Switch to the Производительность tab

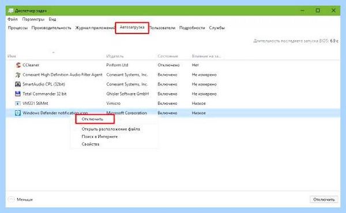[51, 28]
